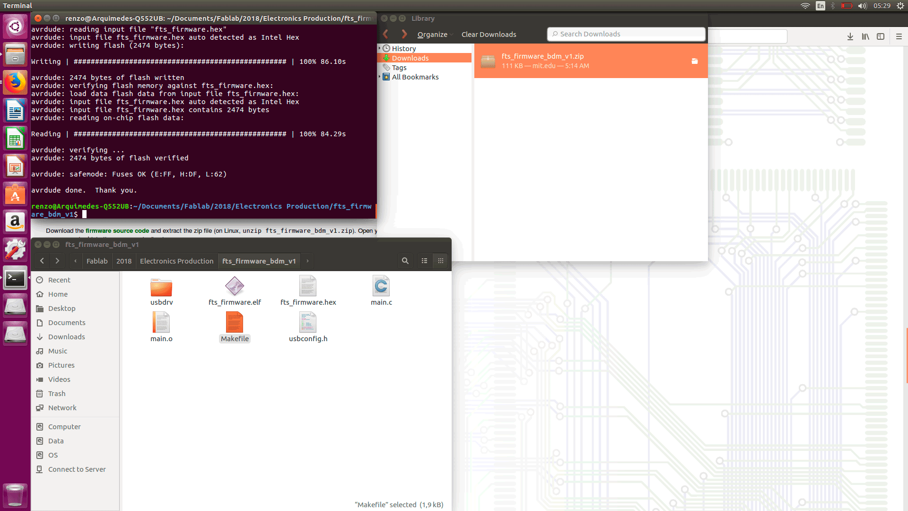The image size is (908, 511).
Task: Click the Firefox downloads arrow icon
Action: coord(850,36)
